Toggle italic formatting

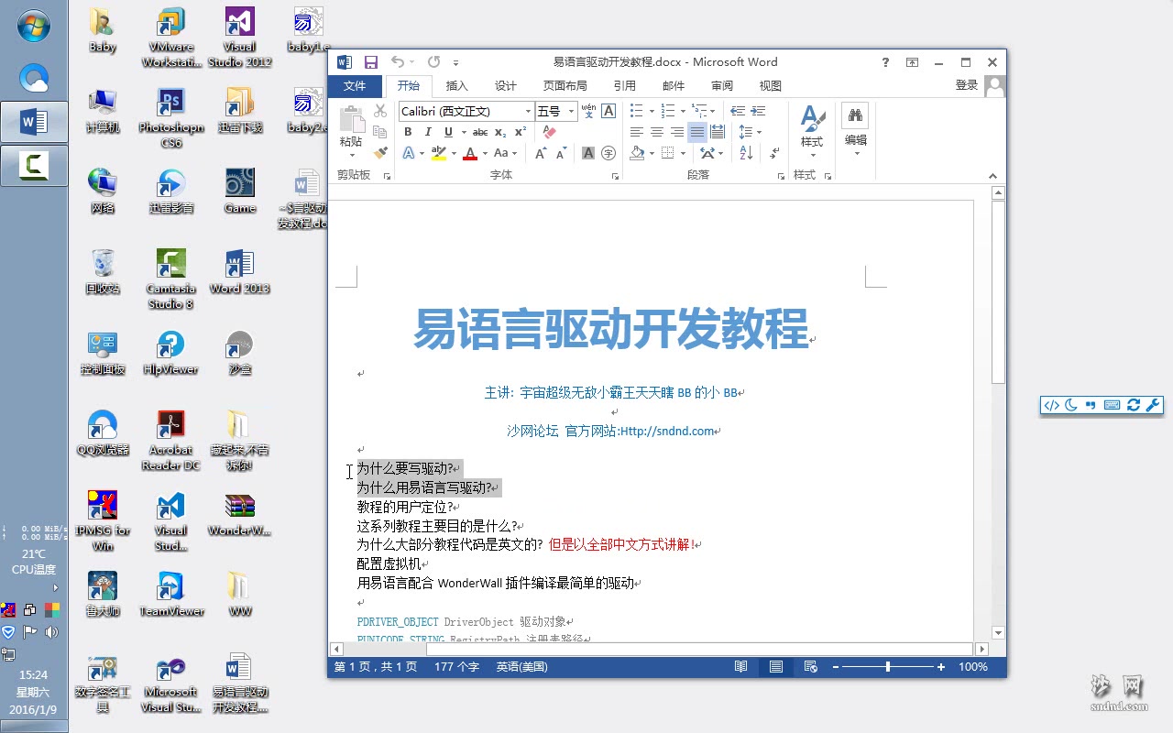(428, 132)
